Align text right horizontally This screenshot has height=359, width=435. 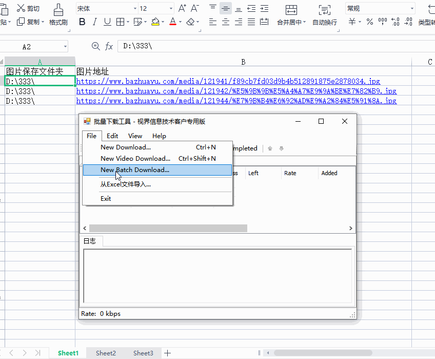pos(239,22)
